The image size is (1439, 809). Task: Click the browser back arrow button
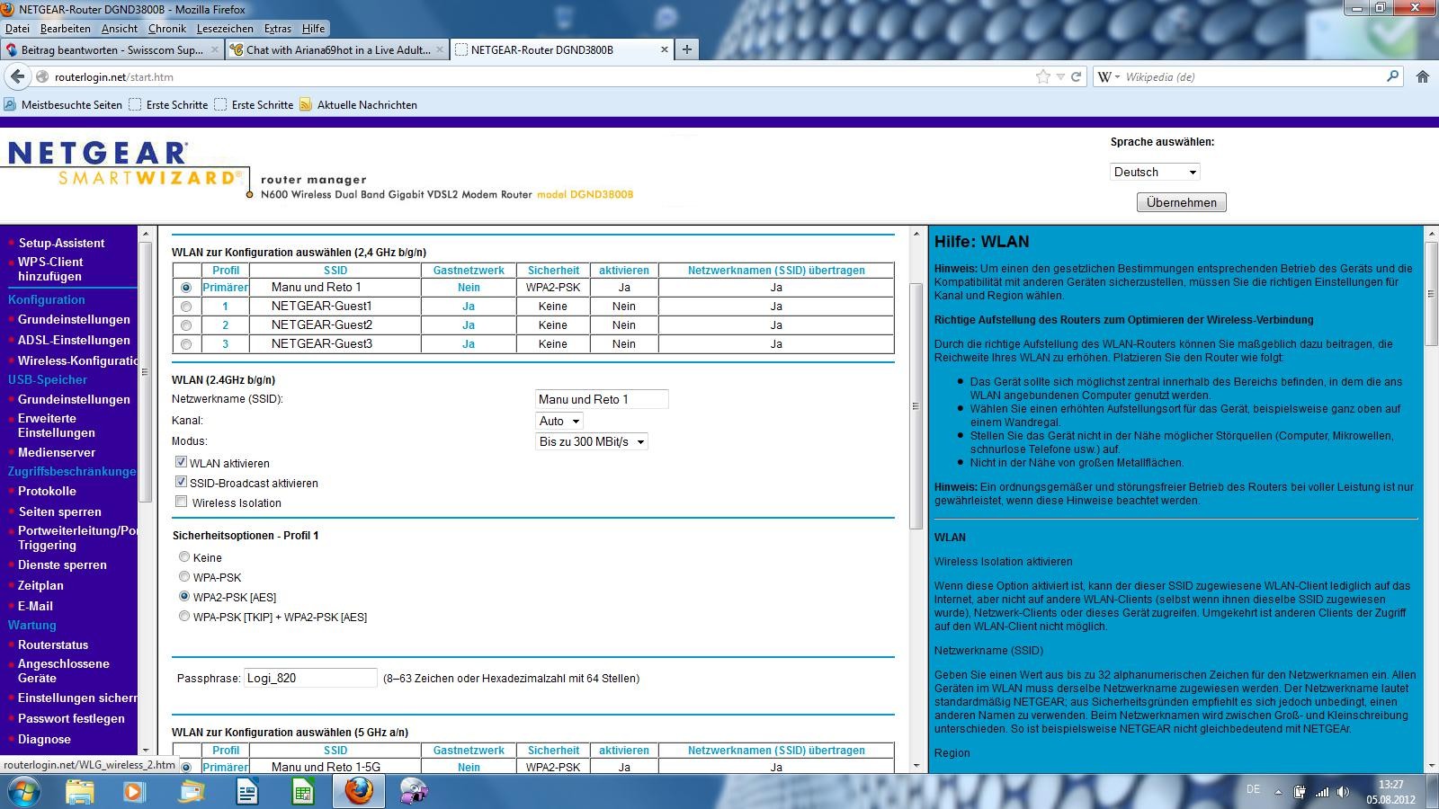18,76
